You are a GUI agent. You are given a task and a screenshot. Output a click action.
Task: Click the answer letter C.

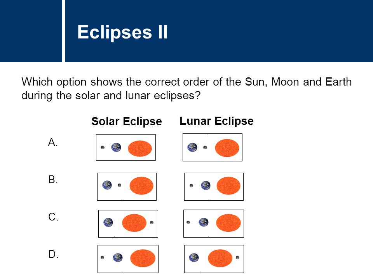coord(53,217)
